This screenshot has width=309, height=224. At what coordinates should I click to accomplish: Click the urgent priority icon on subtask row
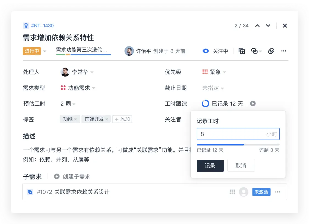[x=232, y=192]
